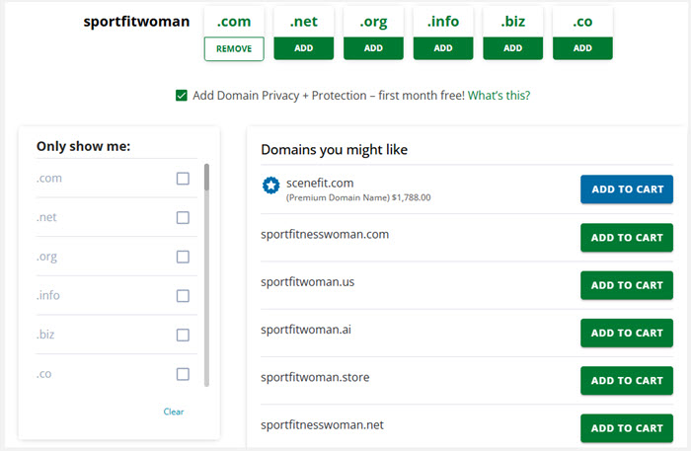Screen dimensions: 691x451
Task: Add sportfitwoman.ai to cart
Action: (x=626, y=333)
